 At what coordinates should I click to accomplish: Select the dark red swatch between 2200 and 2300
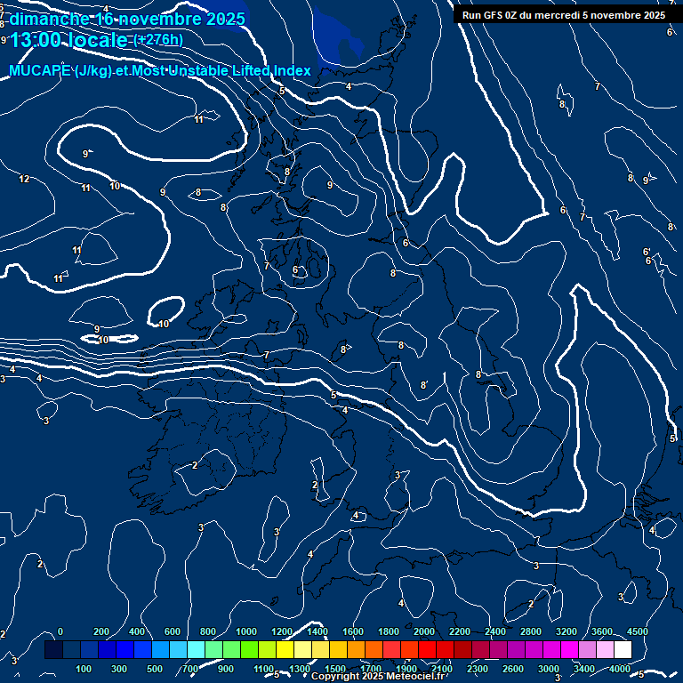coord(463,650)
